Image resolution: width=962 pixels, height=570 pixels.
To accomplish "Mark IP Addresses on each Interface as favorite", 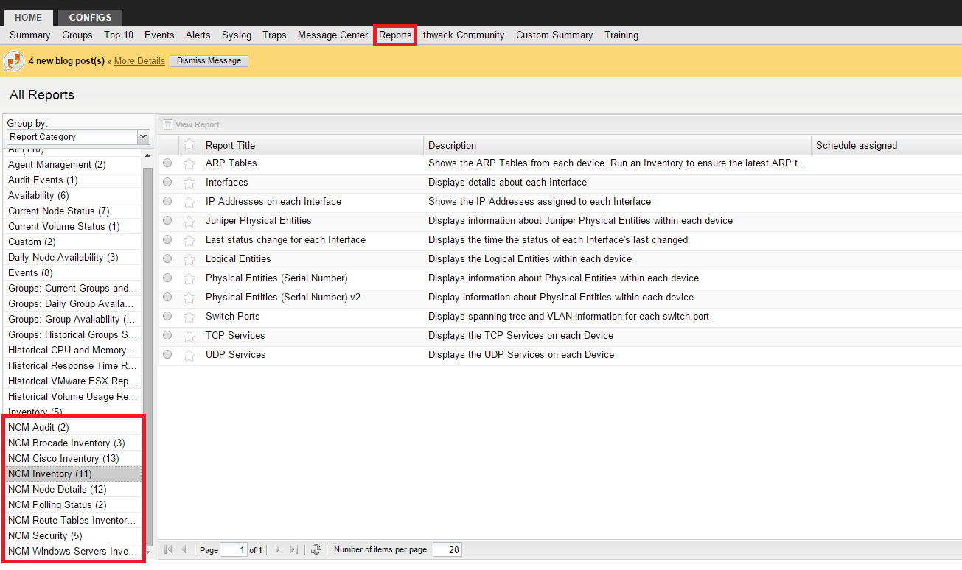I will (189, 202).
